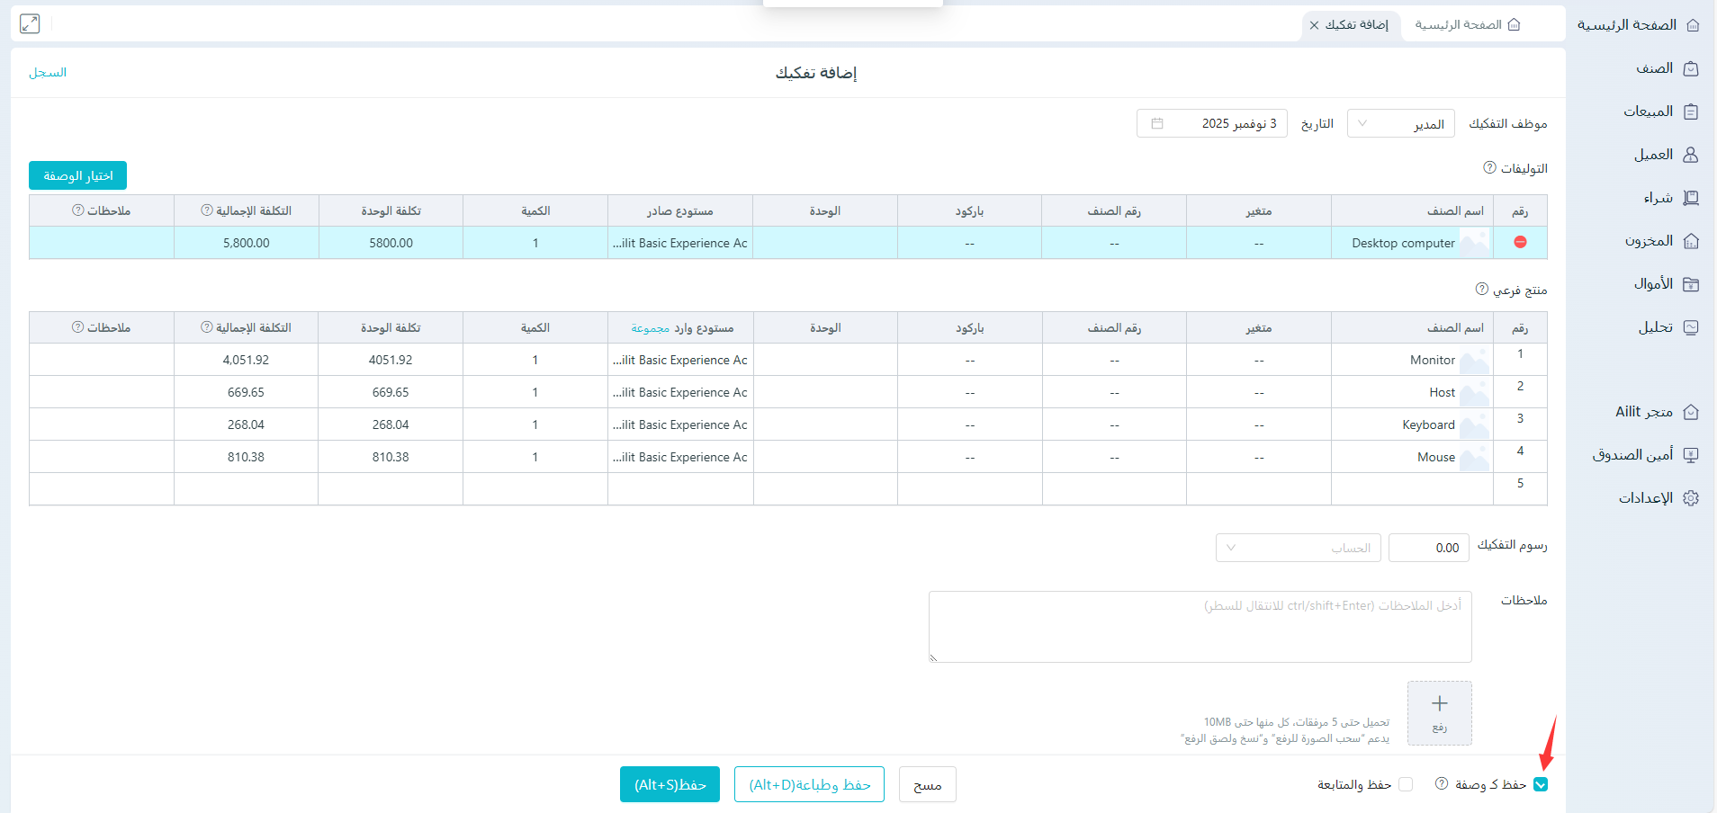Click the help icon beside منتج فرعي

(1481, 289)
